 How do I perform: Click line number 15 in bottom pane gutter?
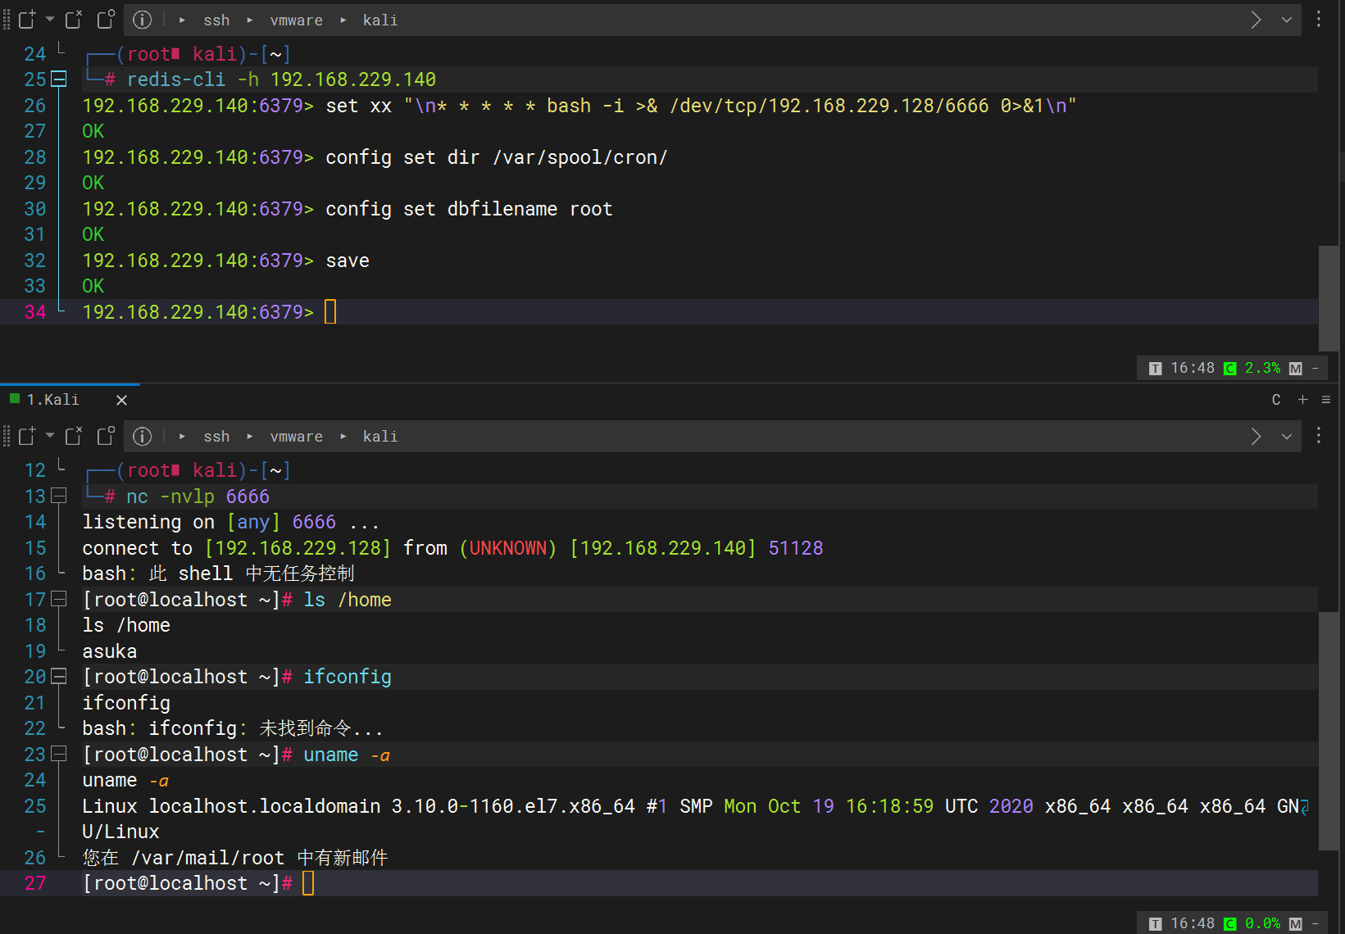(35, 548)
